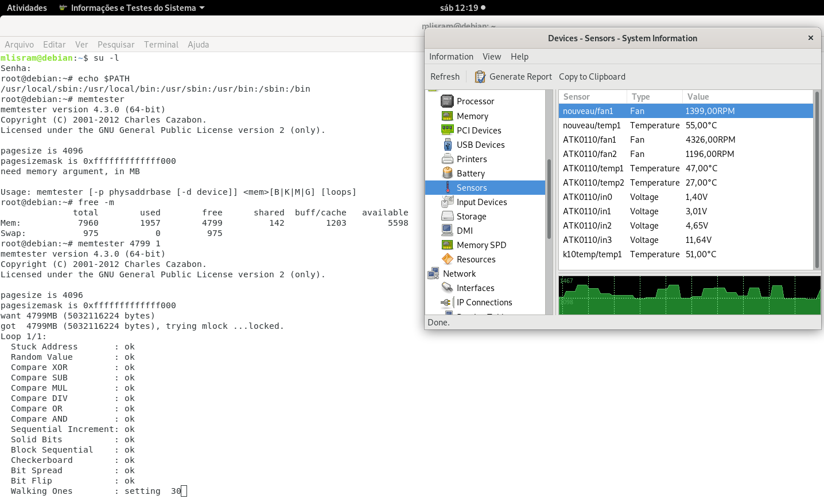Click the IP Connections icon

coord(447,302)
